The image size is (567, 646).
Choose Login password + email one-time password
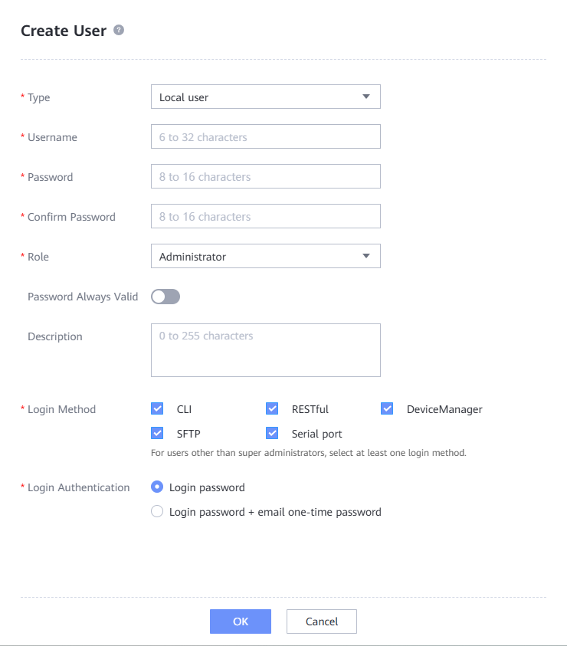(157, 512)
